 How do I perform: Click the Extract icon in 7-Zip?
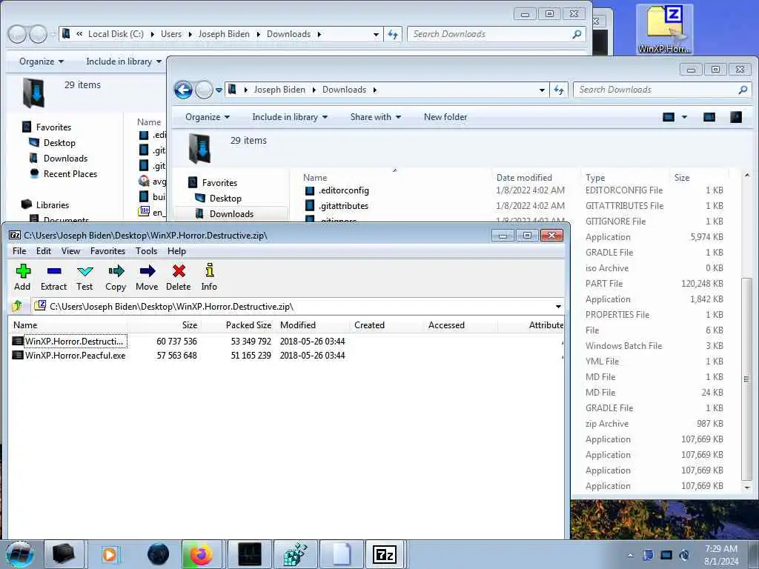[x=53, y=277]
